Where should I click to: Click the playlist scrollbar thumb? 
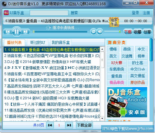tap(102, 60)
